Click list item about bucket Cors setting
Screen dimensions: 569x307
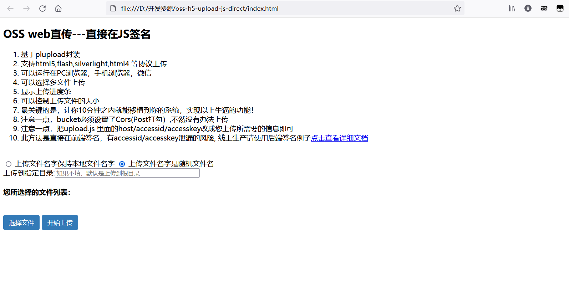click(x=125, y=119)
